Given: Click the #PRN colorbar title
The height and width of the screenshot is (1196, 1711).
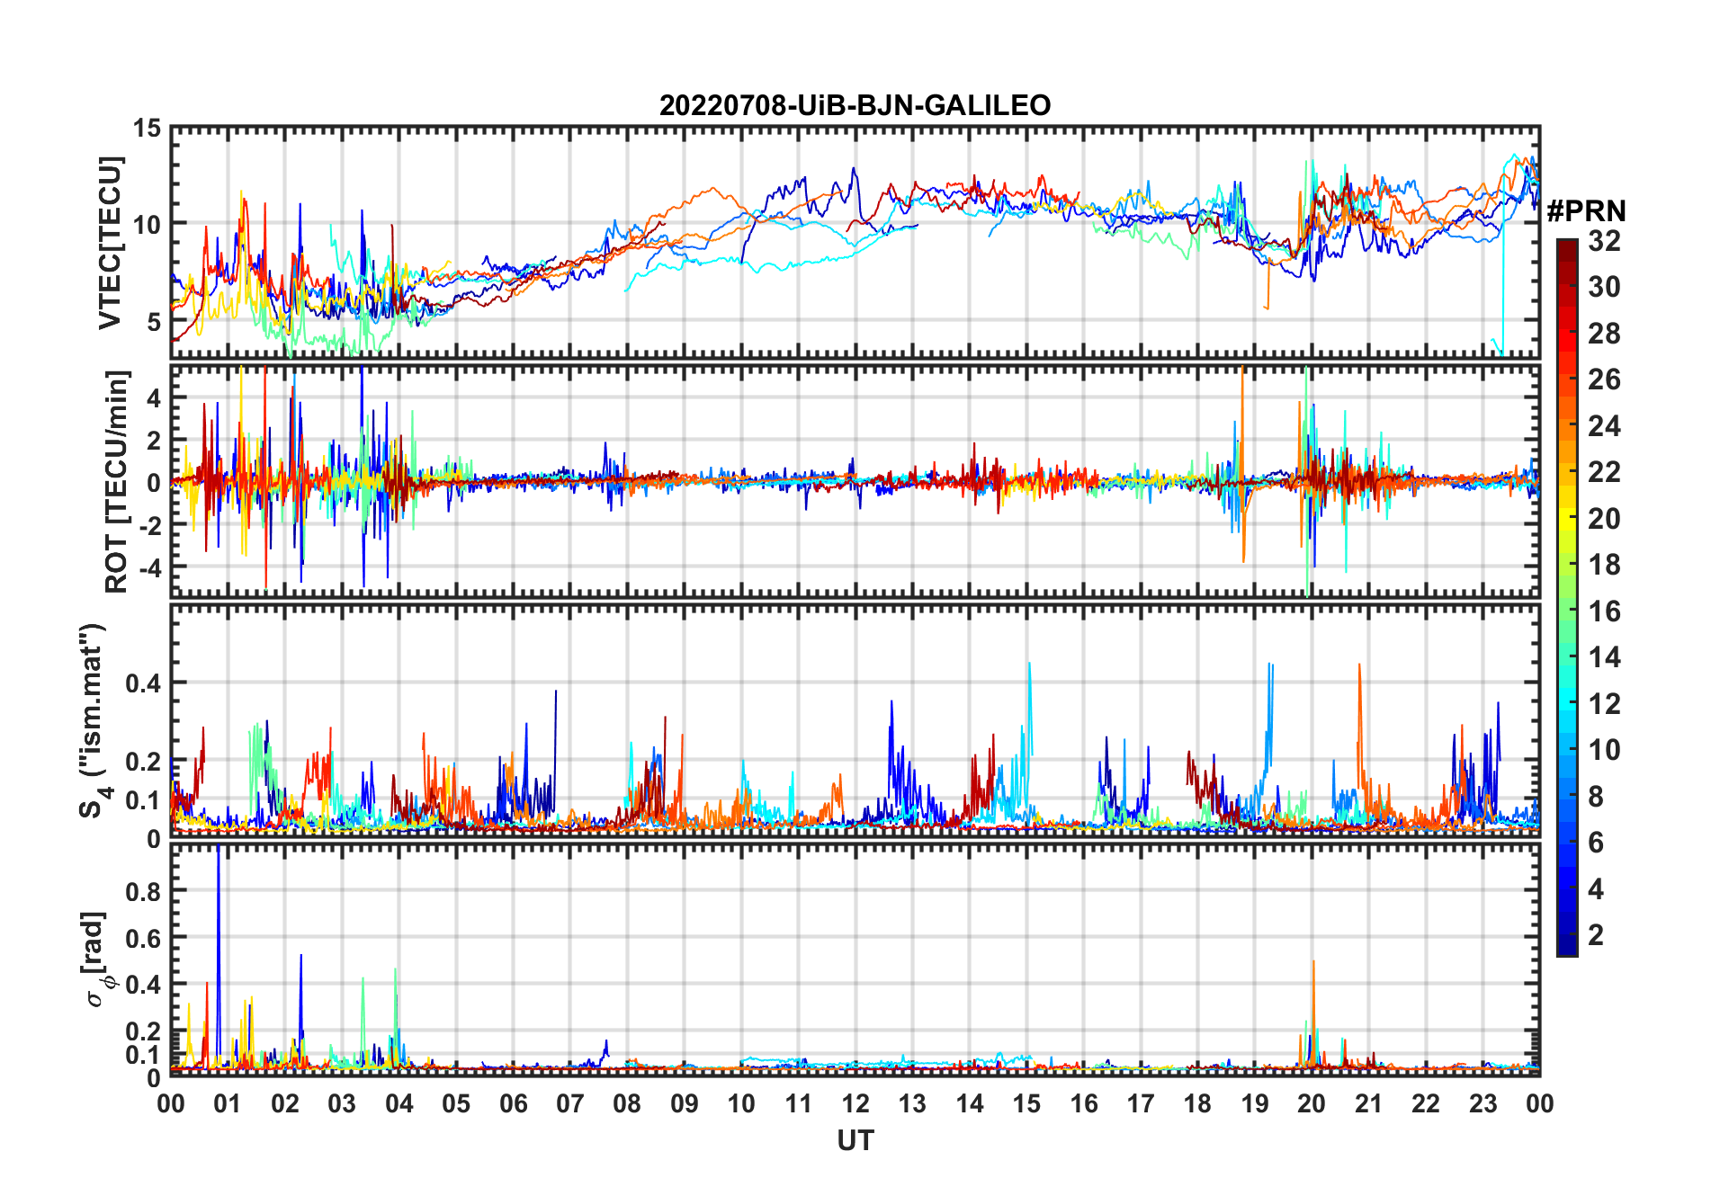Looking at the screenshot, I should 1586,210.
